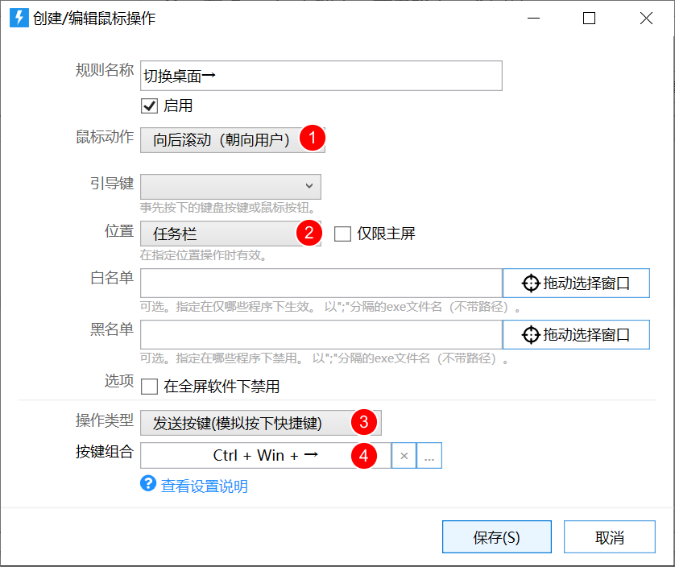The image size is (675, 567).
Task: Maximize the dialog window
Action: click(589, 18)
